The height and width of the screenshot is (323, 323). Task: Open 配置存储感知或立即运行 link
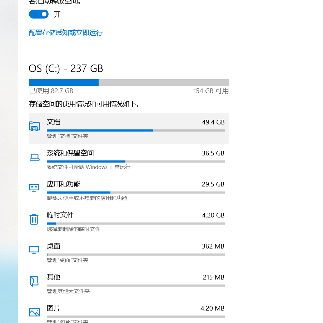(x=65, y=32)
